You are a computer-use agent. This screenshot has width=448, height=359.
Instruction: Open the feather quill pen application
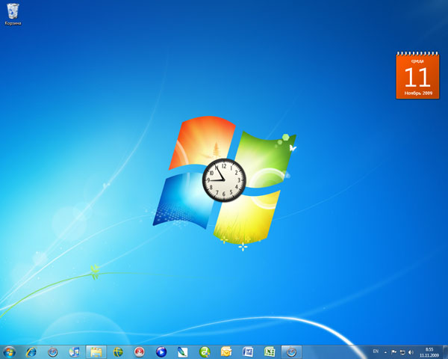pos(183,352)
